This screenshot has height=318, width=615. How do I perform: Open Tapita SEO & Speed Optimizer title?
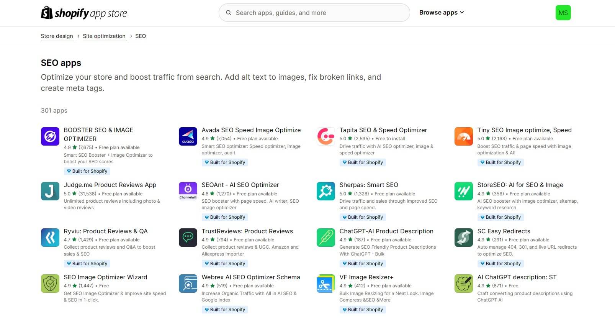(x=383, y=130)
